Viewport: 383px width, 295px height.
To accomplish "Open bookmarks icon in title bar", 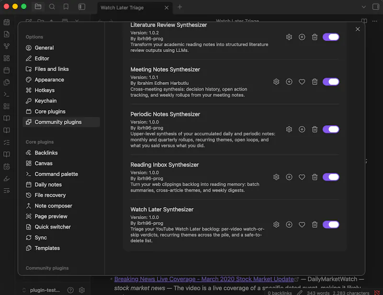I will click(66, 7).
